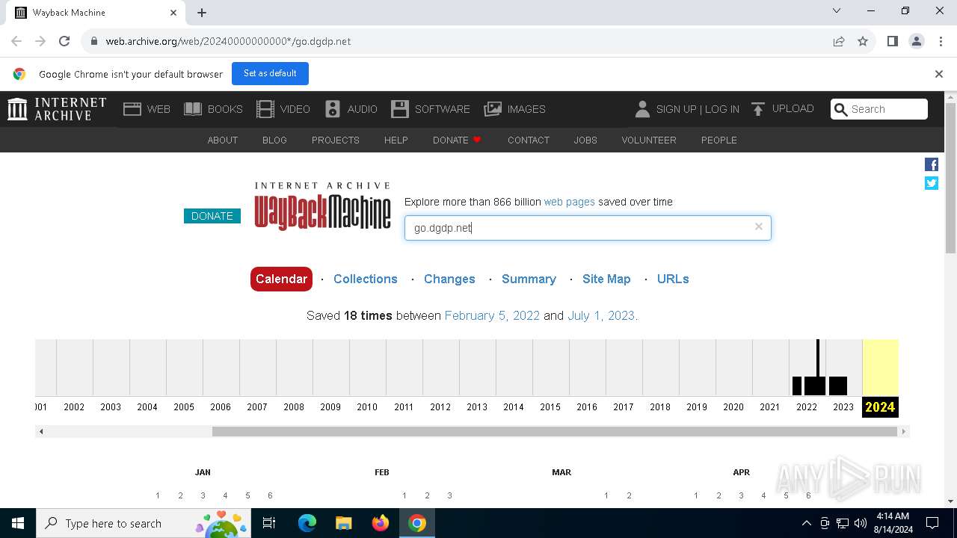The width and height of the screenshot is (957, 538).
Task: Open the Audio section icon
Action: click(x=333, y=109)
